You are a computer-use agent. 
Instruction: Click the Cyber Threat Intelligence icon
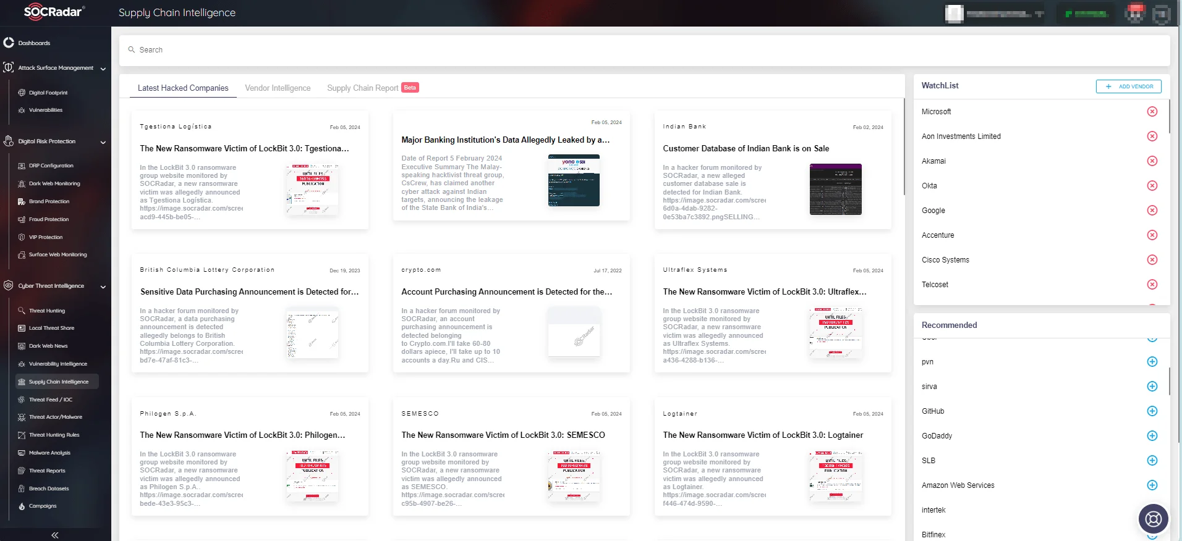click(9, 285)
